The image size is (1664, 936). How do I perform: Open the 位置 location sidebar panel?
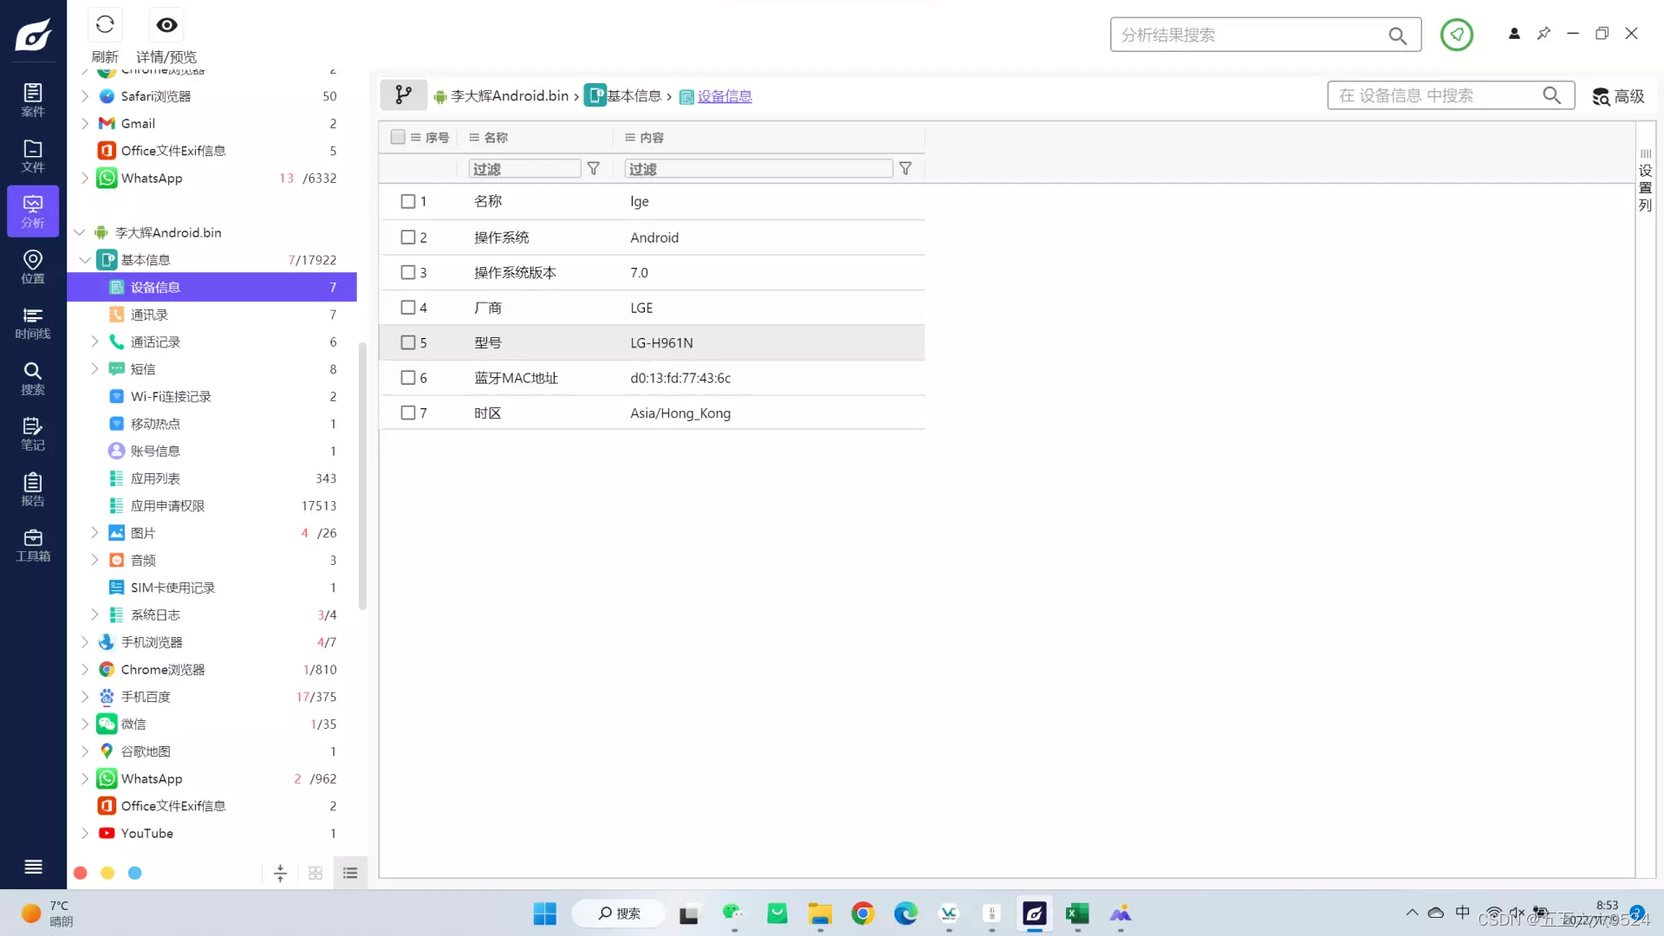(x=33, y=266)
